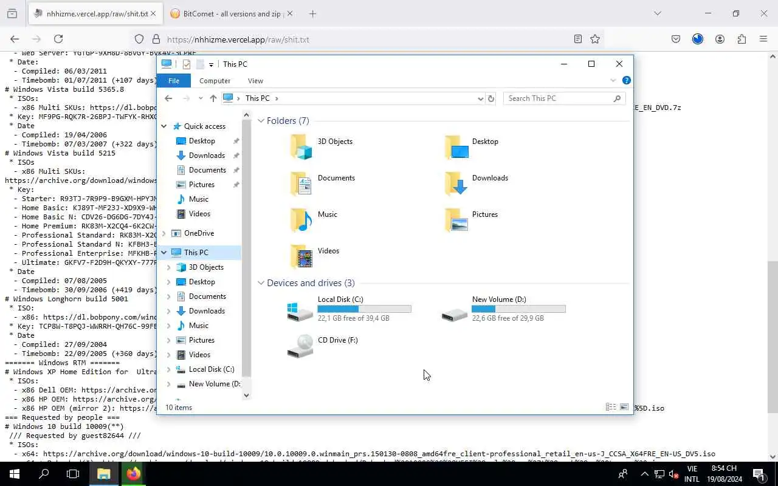Go up one level in Explorer
This screenshot has height=486, width=778.
[213, 98]
